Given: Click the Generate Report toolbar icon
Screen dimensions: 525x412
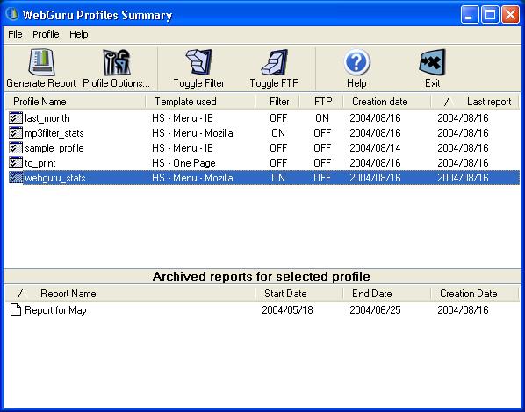Looking at the screenshot, I should (x=41, y=62).
